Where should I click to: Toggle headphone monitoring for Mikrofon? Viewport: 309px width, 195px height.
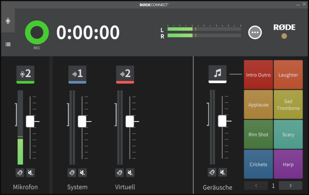point(20,173)
